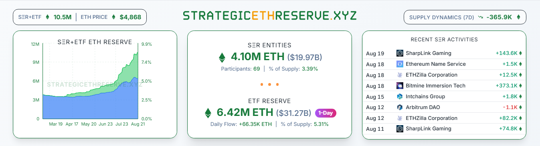Image resolution: width=540 pixels, height=146 pixels.
Task: Open the Supply Dynamics (7D) pill
Action: [465, 17]
